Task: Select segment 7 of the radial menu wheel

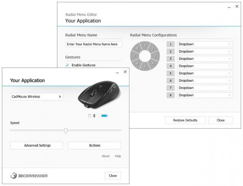Action: [x=136, y=56]
